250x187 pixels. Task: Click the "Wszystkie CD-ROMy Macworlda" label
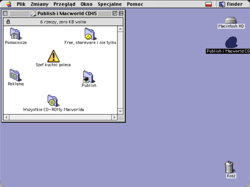pyautogui.click(x=54, y=109)
